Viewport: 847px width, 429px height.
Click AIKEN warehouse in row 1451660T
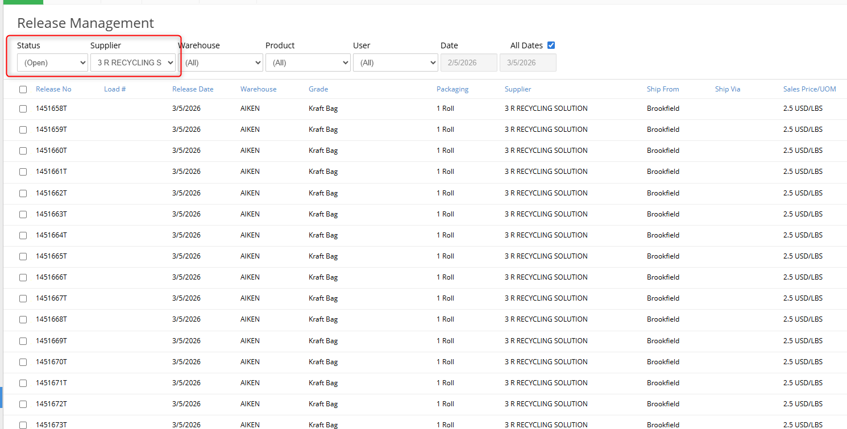tap(250, 151)
